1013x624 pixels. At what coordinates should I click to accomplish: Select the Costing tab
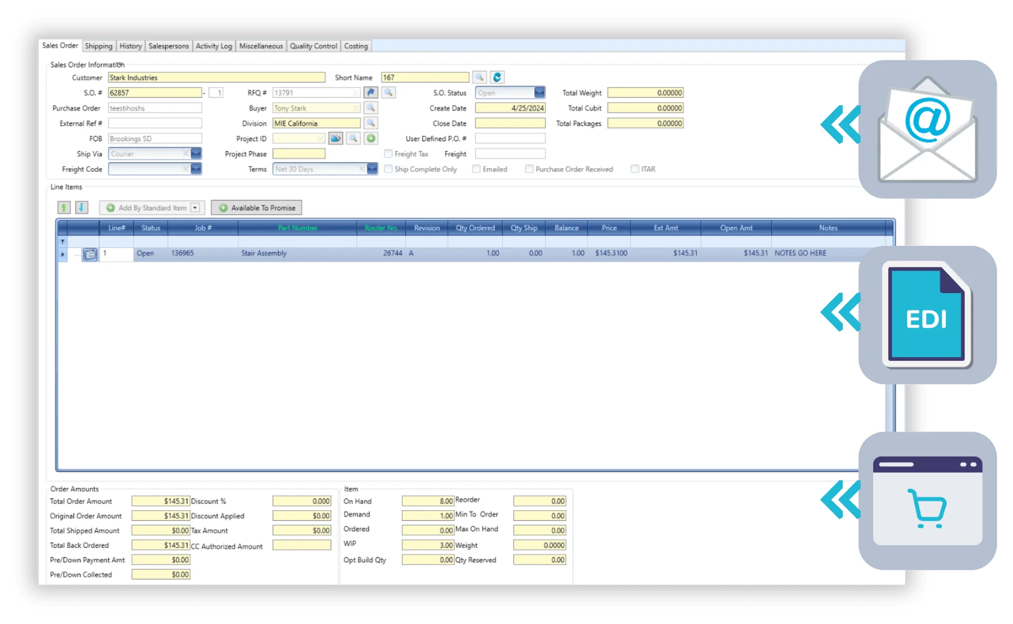click(x=356, y=46)
